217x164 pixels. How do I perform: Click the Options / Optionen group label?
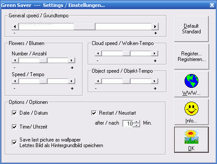(x=28, y=102)
